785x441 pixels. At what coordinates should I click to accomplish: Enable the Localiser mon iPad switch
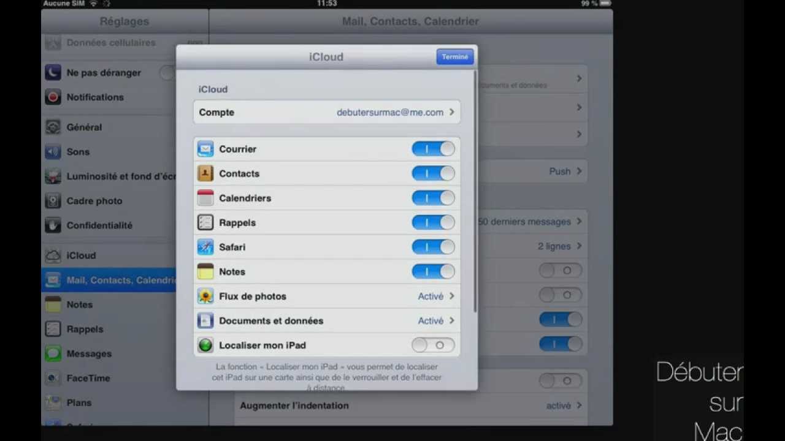[x=433, y=345]
